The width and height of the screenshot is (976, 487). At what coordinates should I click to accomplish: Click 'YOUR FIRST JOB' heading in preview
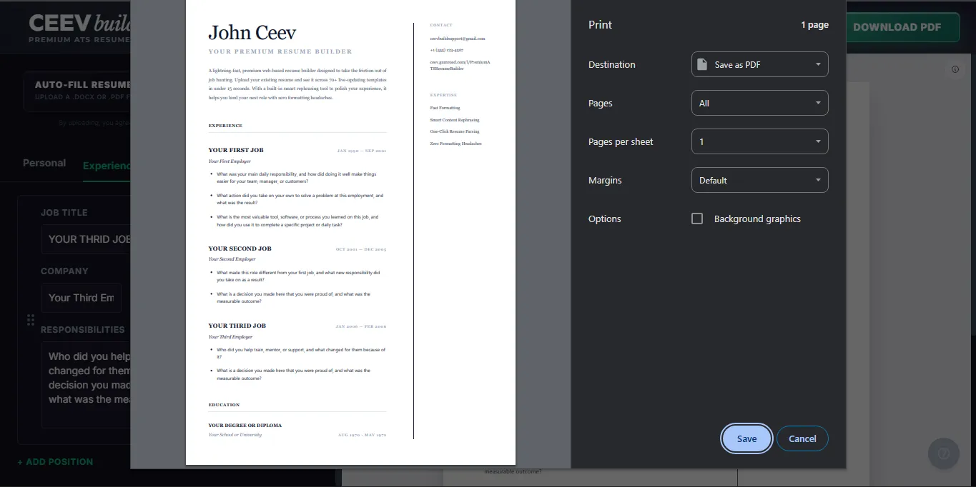(236, 150)
